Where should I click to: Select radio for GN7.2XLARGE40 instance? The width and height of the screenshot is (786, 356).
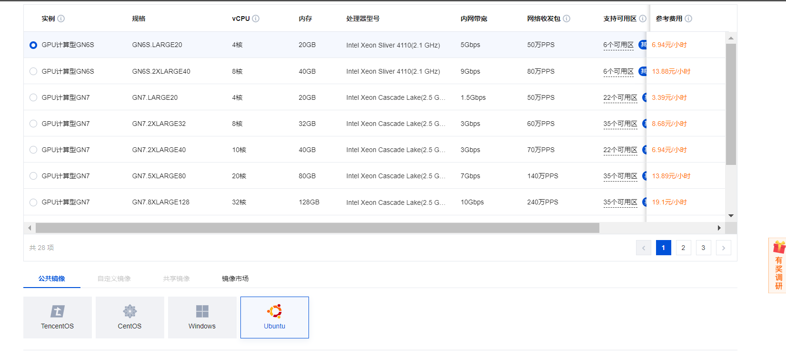(33, 150)
